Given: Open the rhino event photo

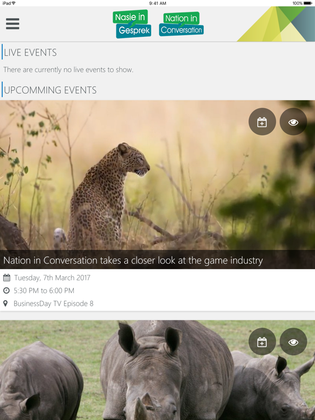Looking at the screenshot, I should [x=157, y=370].
